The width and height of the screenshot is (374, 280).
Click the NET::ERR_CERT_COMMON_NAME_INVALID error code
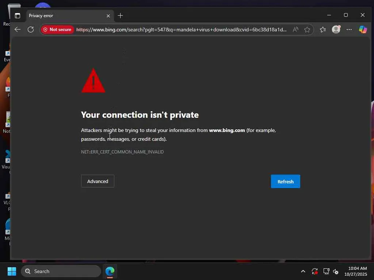point(122,152)
